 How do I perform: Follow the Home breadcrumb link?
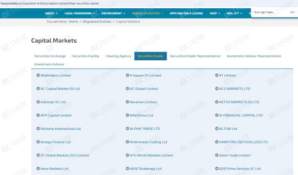pyautogui.click(x=73, y=21)
